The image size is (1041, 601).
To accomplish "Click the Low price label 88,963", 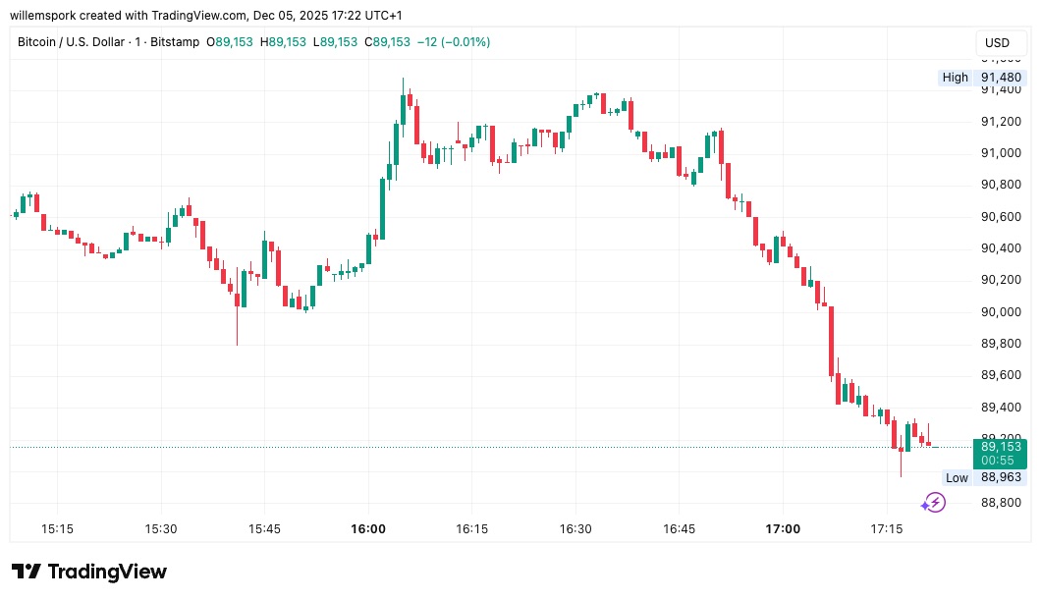I will click(x=1000, y=478).
